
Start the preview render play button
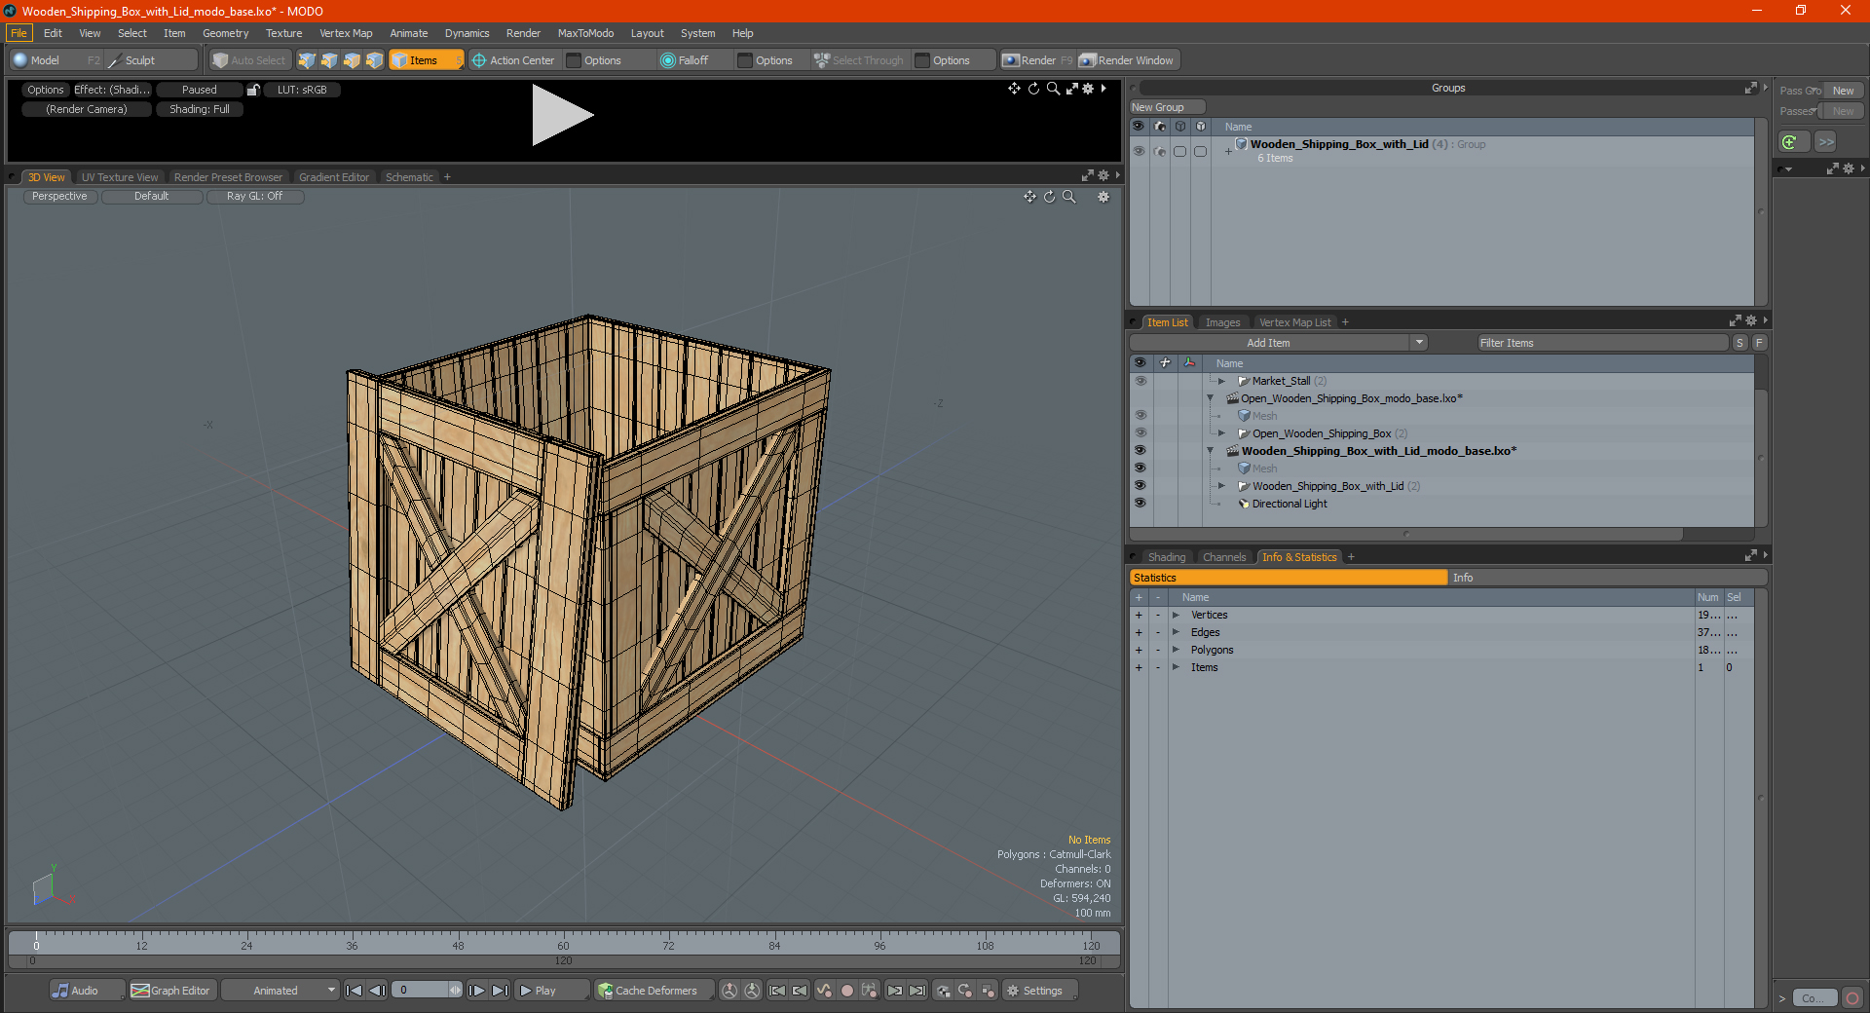pos(561,116)
